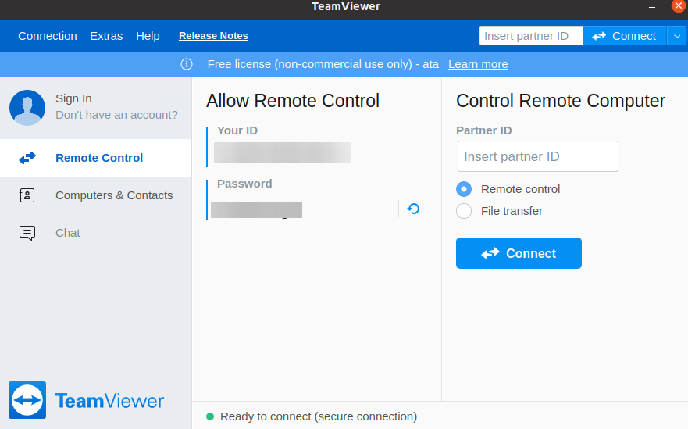Select the Remote control radio button

point(464,189)
